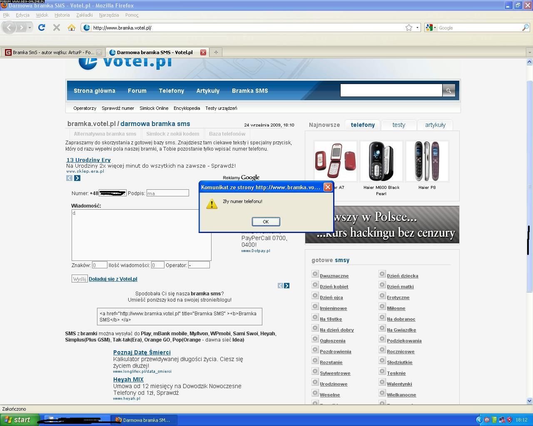The height and width of the screenshot is (426, 533).
Task: Open the Historia menu
Action: tap(62, 15)
